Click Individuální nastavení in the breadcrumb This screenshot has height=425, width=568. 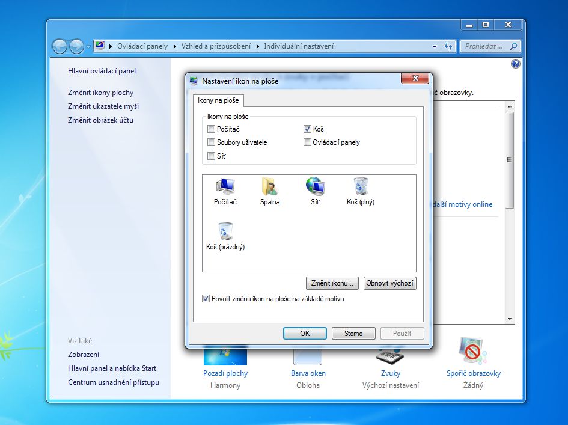coord(299,46)
